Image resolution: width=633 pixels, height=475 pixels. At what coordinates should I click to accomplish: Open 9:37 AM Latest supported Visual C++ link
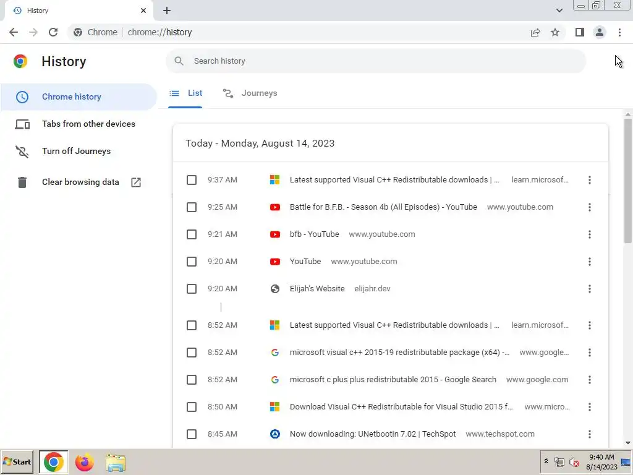pos(394,180)
